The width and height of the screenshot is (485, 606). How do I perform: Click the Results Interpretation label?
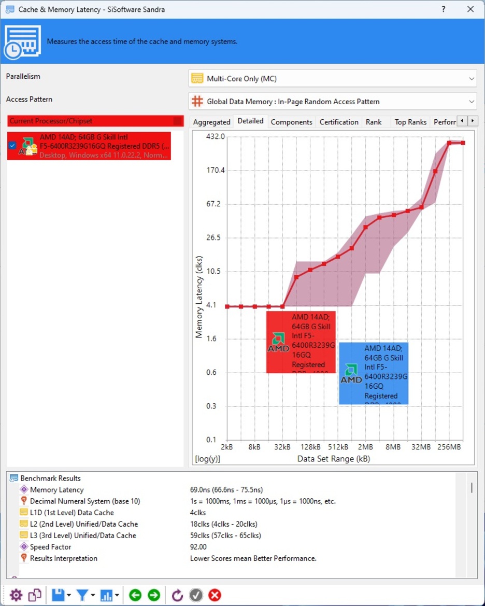click(x=64, y=558)
